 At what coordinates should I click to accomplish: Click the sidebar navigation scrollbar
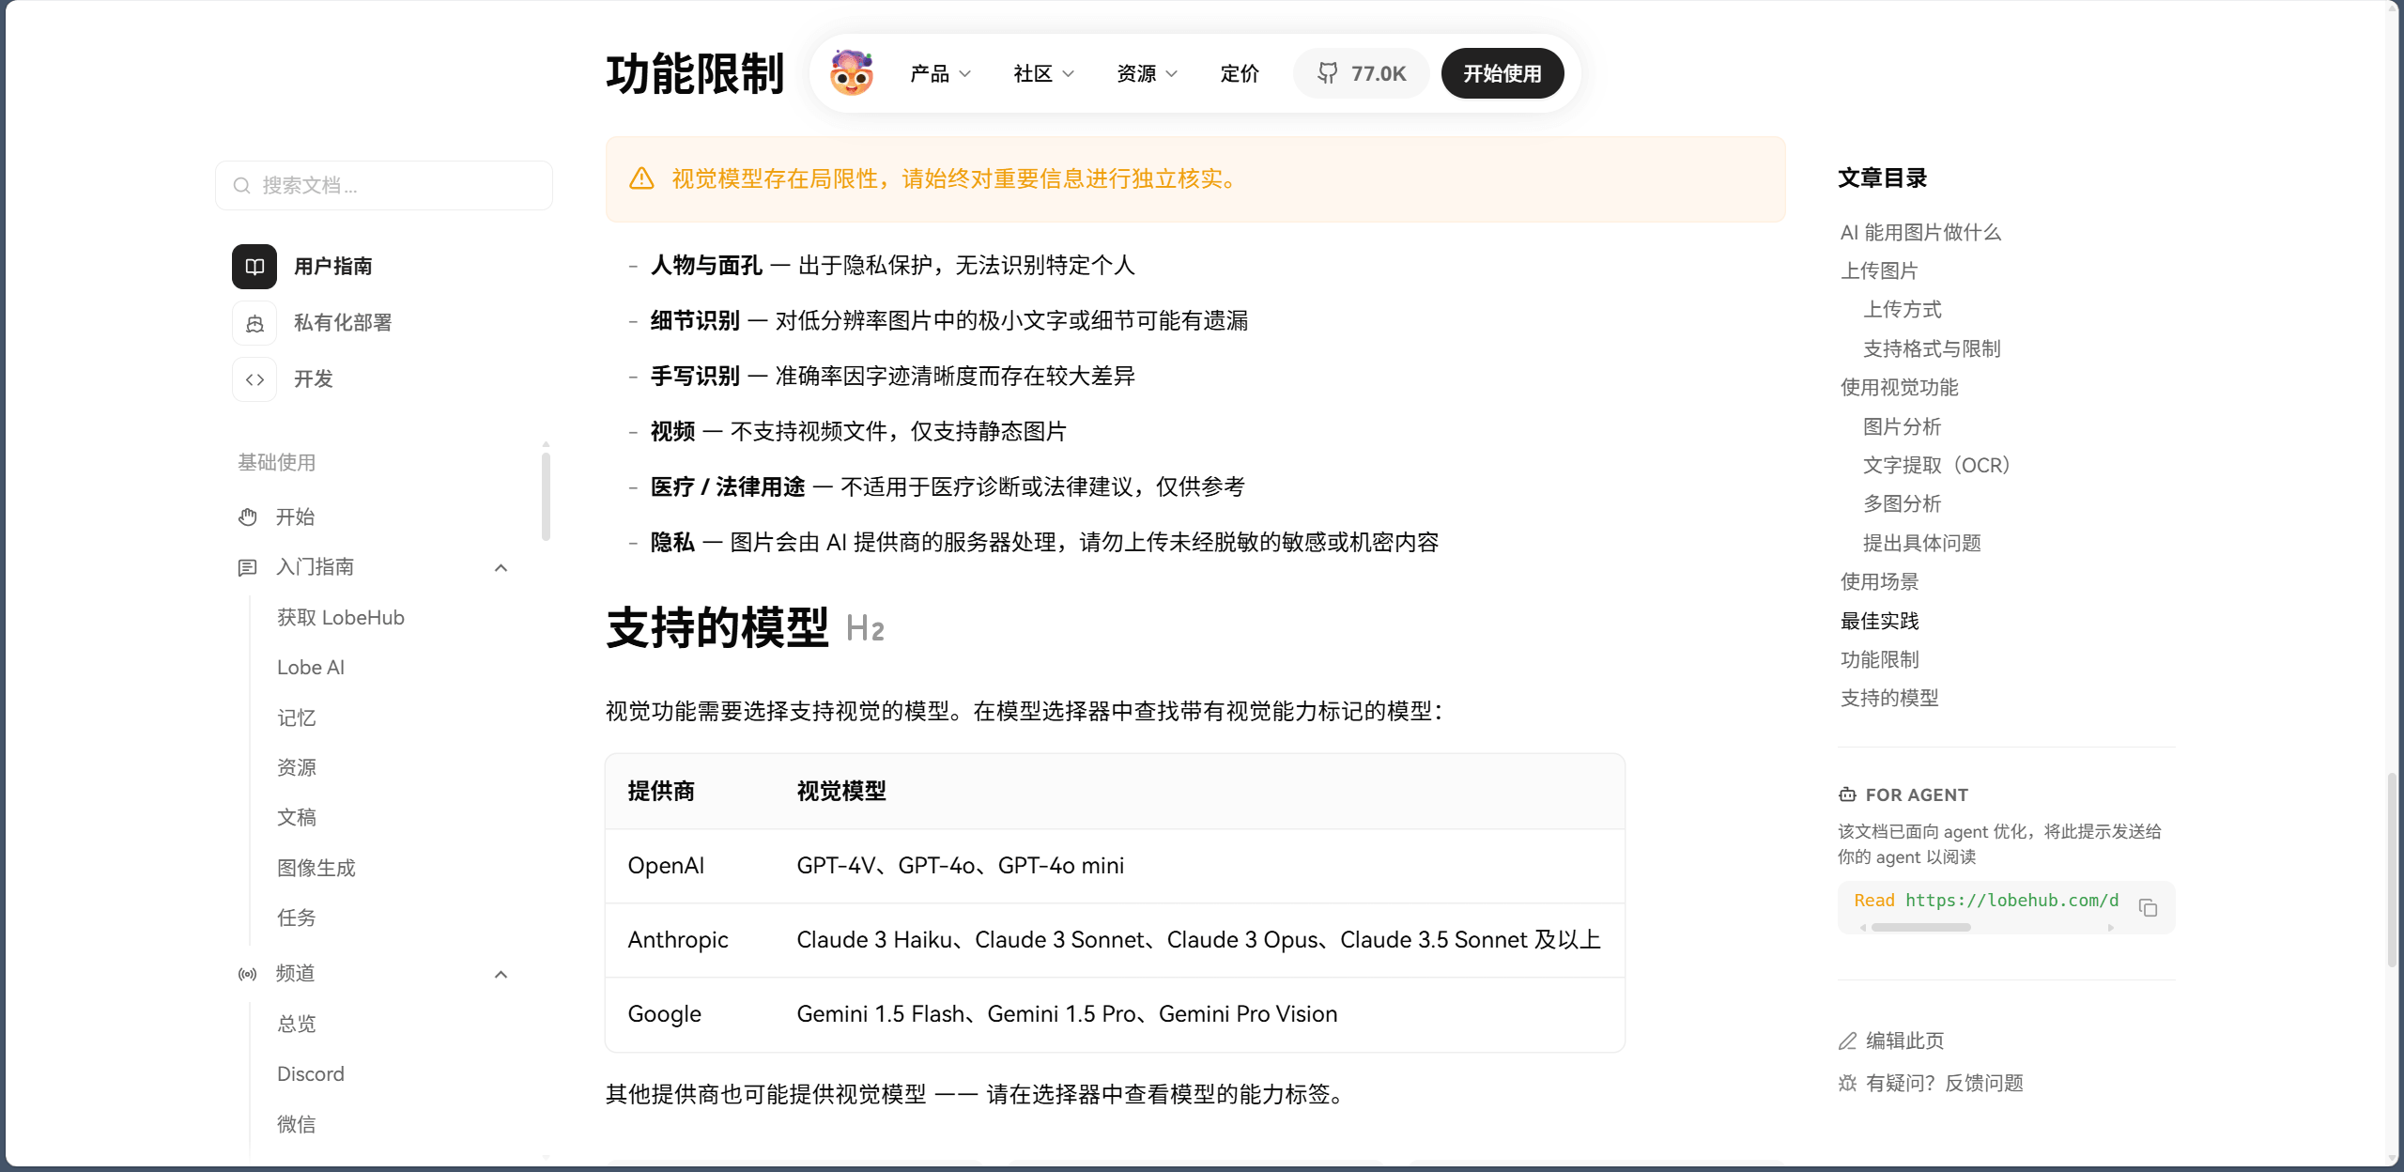(546, 497)
